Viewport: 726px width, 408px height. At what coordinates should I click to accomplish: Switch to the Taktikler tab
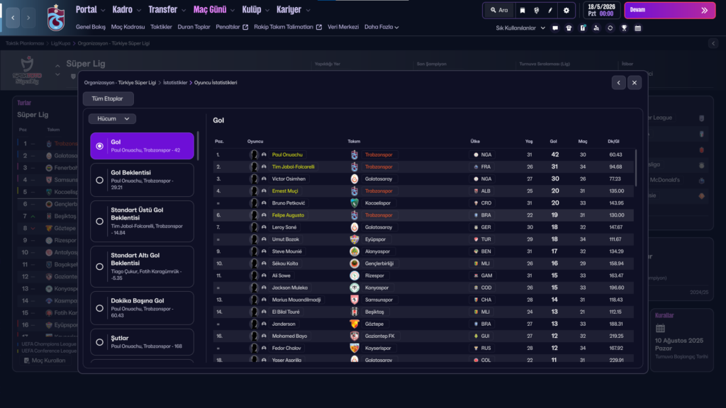(x=161, y=28)
